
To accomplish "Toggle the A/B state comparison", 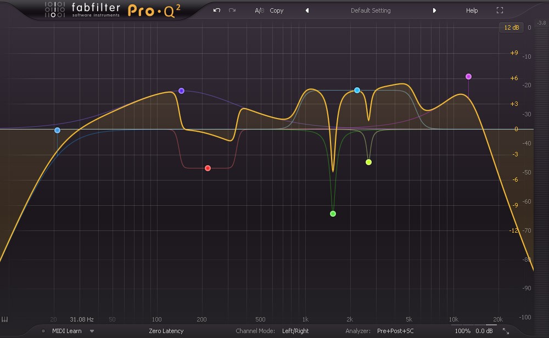I will 260,10.
